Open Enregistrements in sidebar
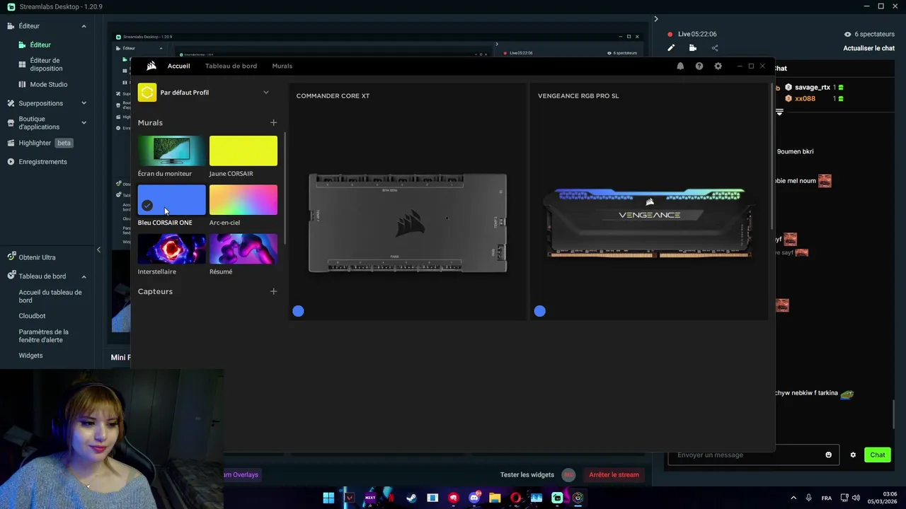 pos(42,162)
